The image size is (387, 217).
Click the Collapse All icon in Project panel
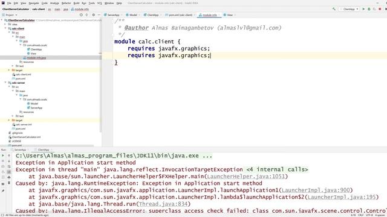coord(86,15)
